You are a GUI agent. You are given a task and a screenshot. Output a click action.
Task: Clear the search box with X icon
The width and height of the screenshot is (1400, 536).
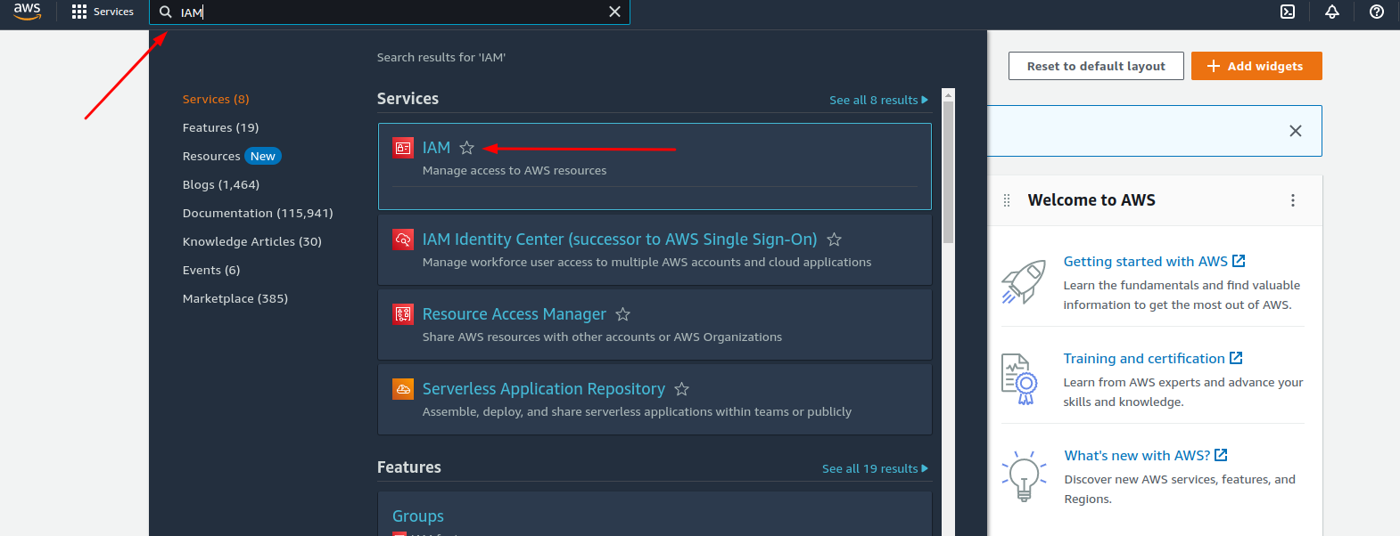pyautogui.click(x=614, y=12)
